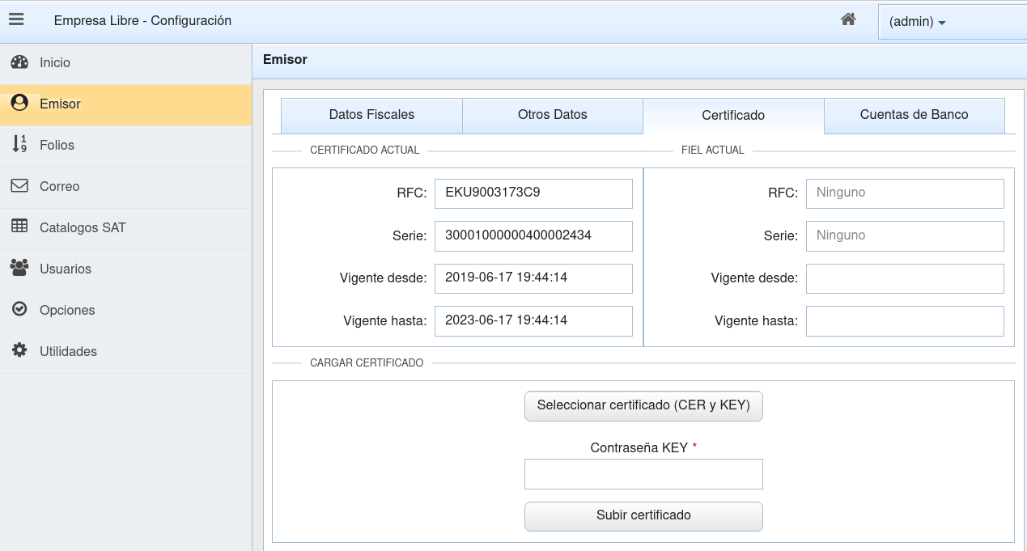1027x551 pixels.
Task: Select Folios in the sidebar
Action: pos(125,146)
